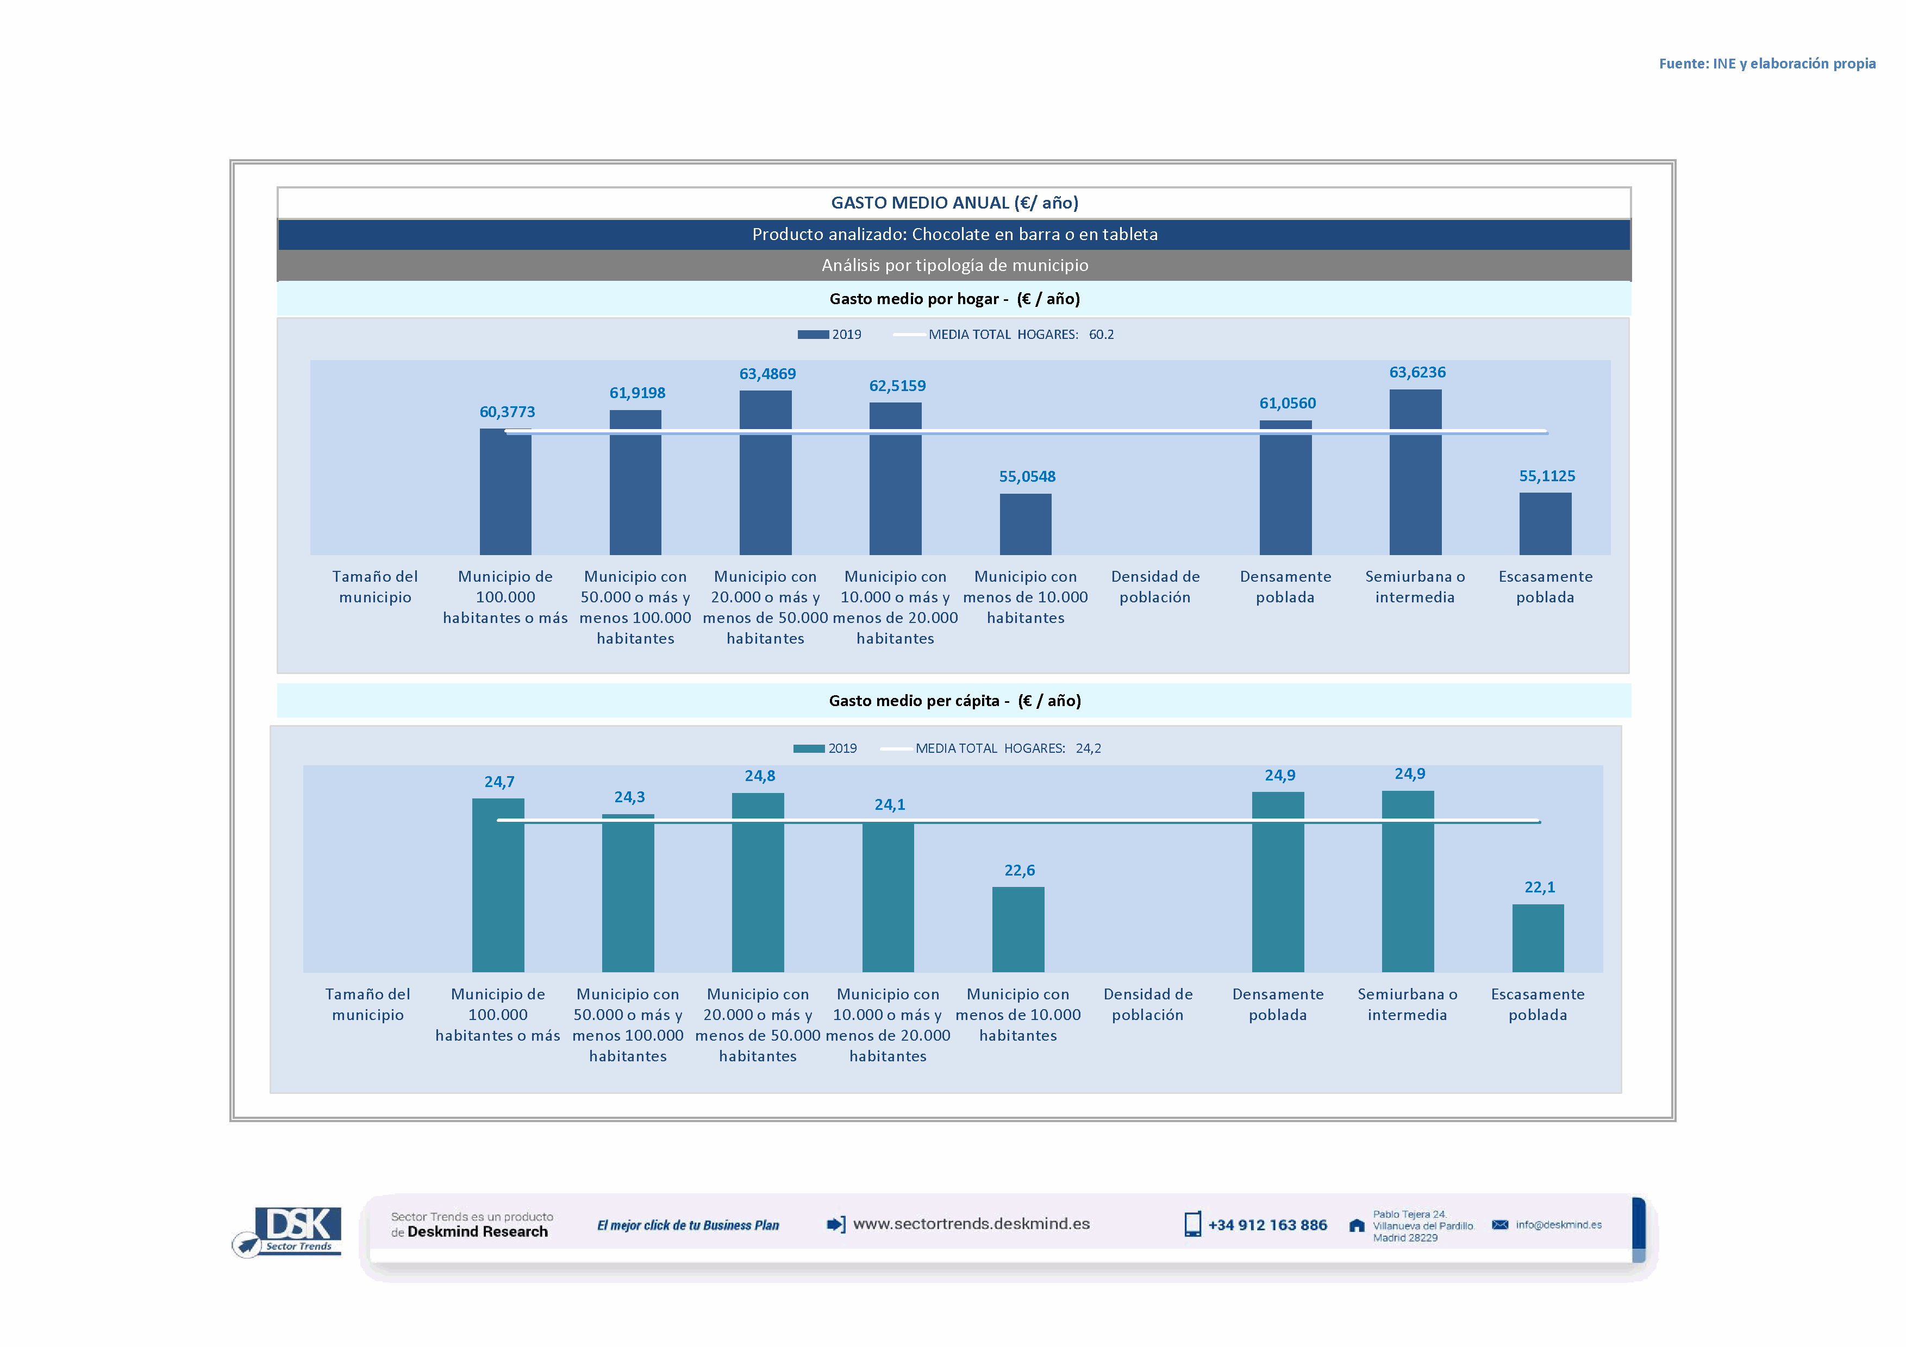
Task: Click the arrow icon beside website URL
Action: [x=836, y=1224]
